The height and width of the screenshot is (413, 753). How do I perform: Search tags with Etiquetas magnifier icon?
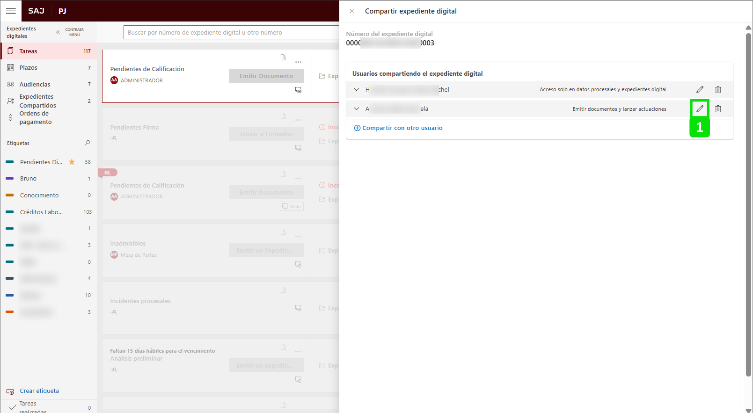[87, 143]
